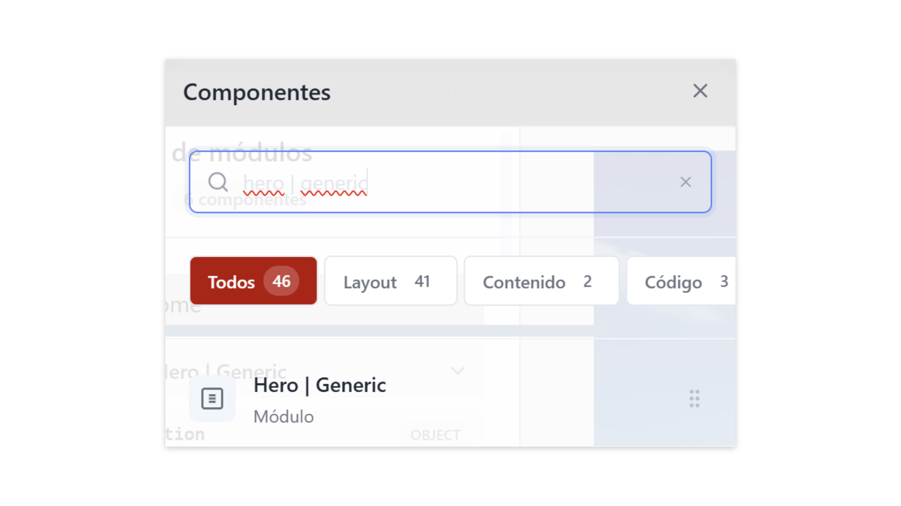Click the Módulo subtitle under Hero | Generic
Screen dimensions: 901x506
click(x=283, y=417)
